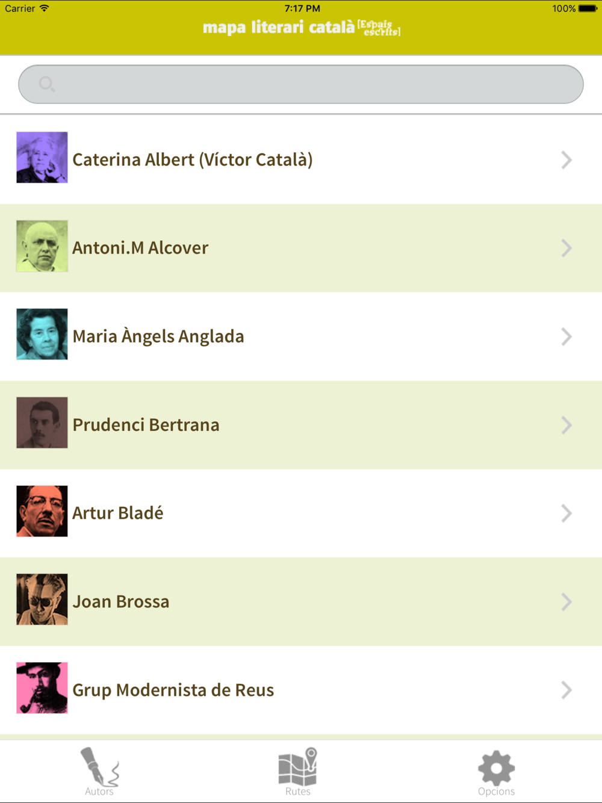Tap Antoni.M Alcover's green portrait thumbnail
This screenshot has height=803, width=602.
(42, 246)
